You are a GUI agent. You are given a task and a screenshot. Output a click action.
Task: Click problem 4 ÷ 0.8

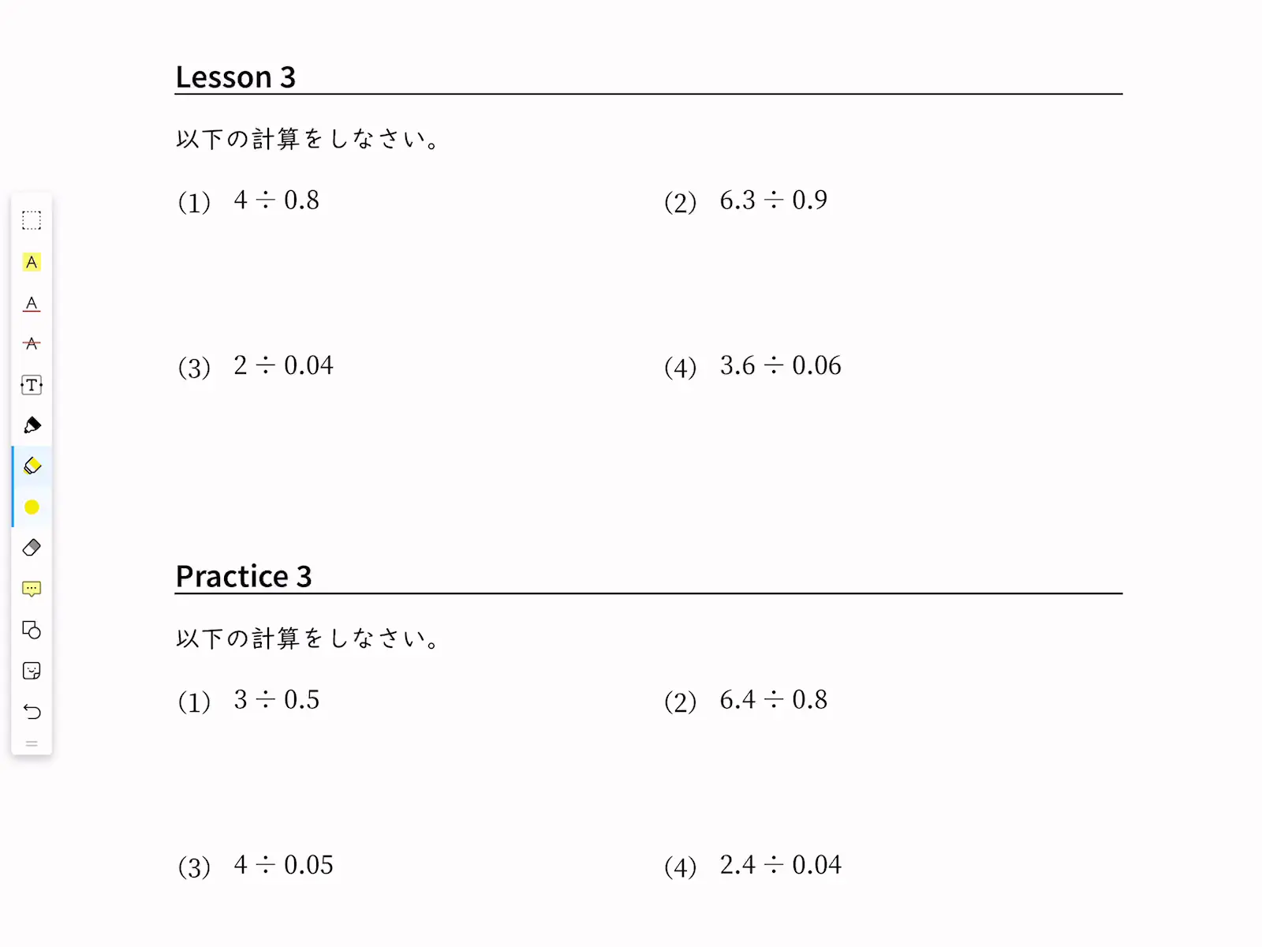click(x=276, y=200)
